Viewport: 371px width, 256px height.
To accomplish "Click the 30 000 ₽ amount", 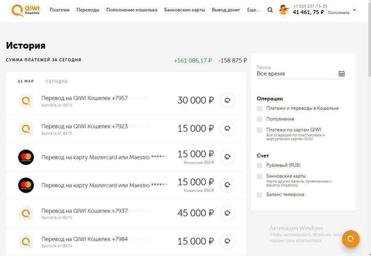I will (x=196, y=100).
